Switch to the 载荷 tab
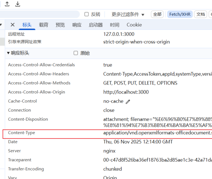The width and height of the screenshot is (212, 179). point(44,25)
